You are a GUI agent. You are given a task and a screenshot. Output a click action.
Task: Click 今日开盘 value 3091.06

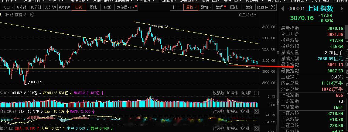point(335,34)
